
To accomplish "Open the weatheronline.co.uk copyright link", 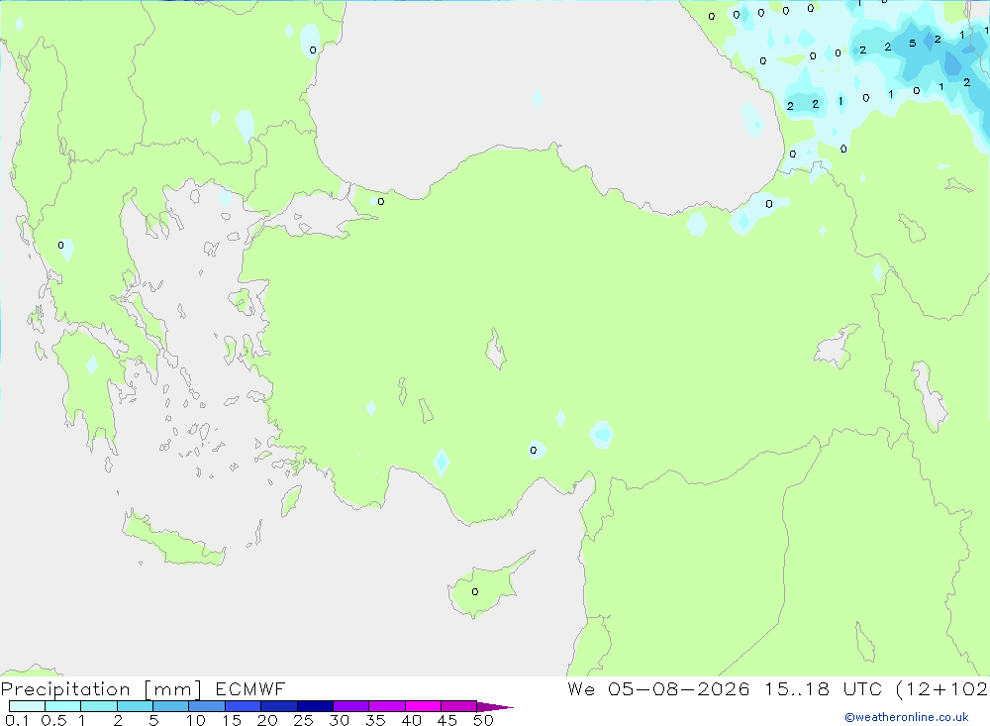I will [907, 717].
